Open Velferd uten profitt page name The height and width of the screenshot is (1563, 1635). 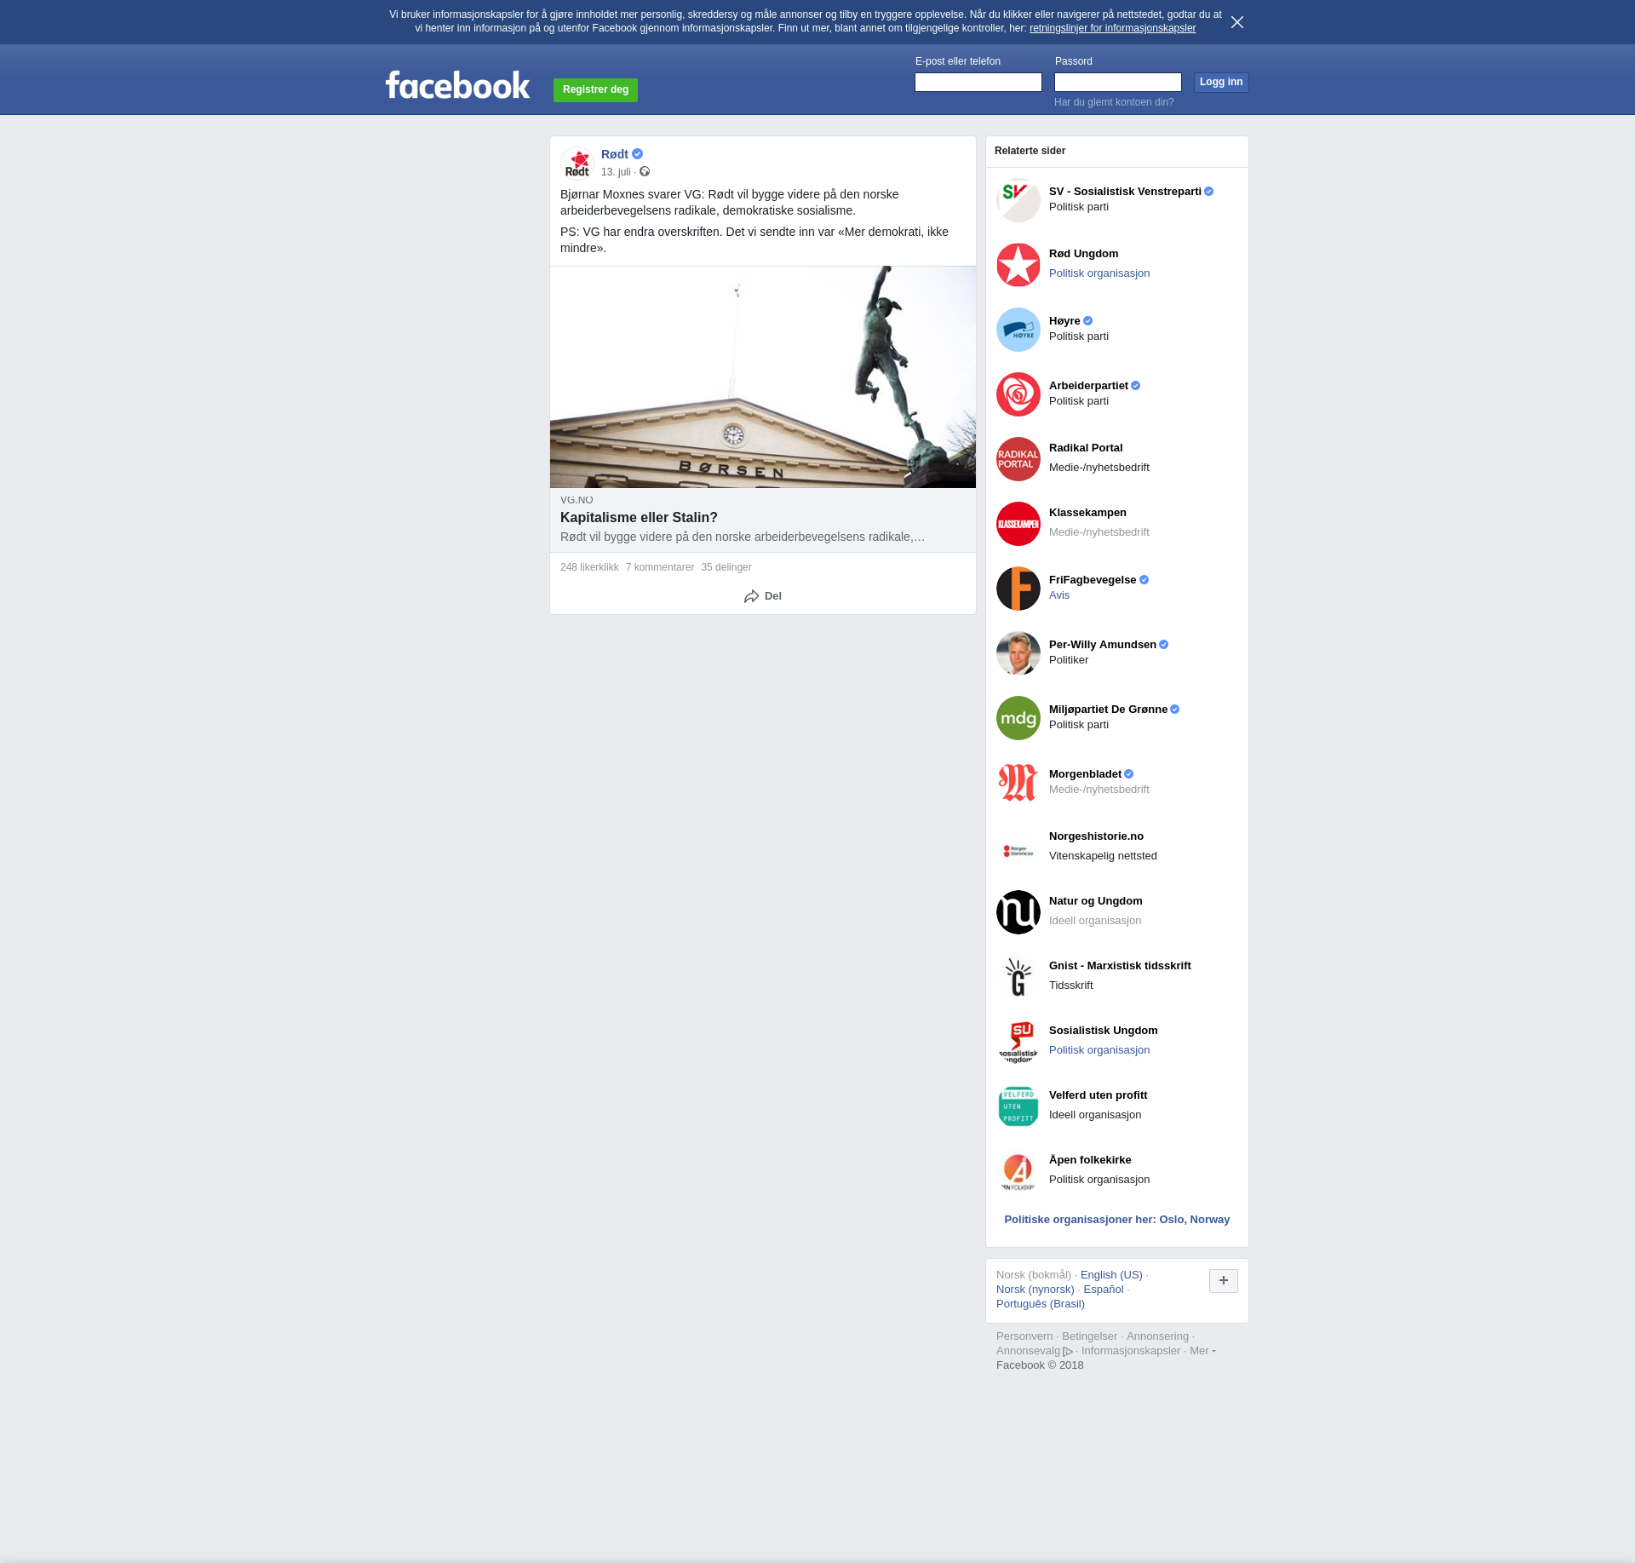[1099, 1095]
